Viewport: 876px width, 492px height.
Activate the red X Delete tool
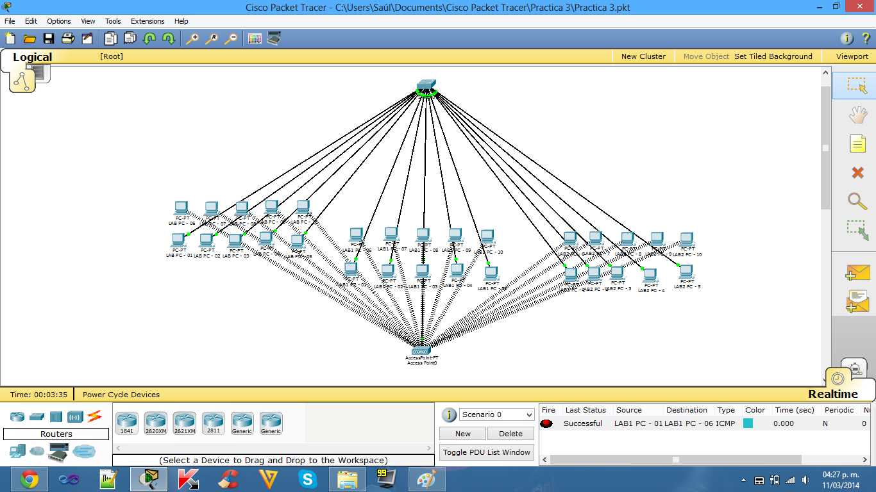pyautogui.click(x=857, y=172)
